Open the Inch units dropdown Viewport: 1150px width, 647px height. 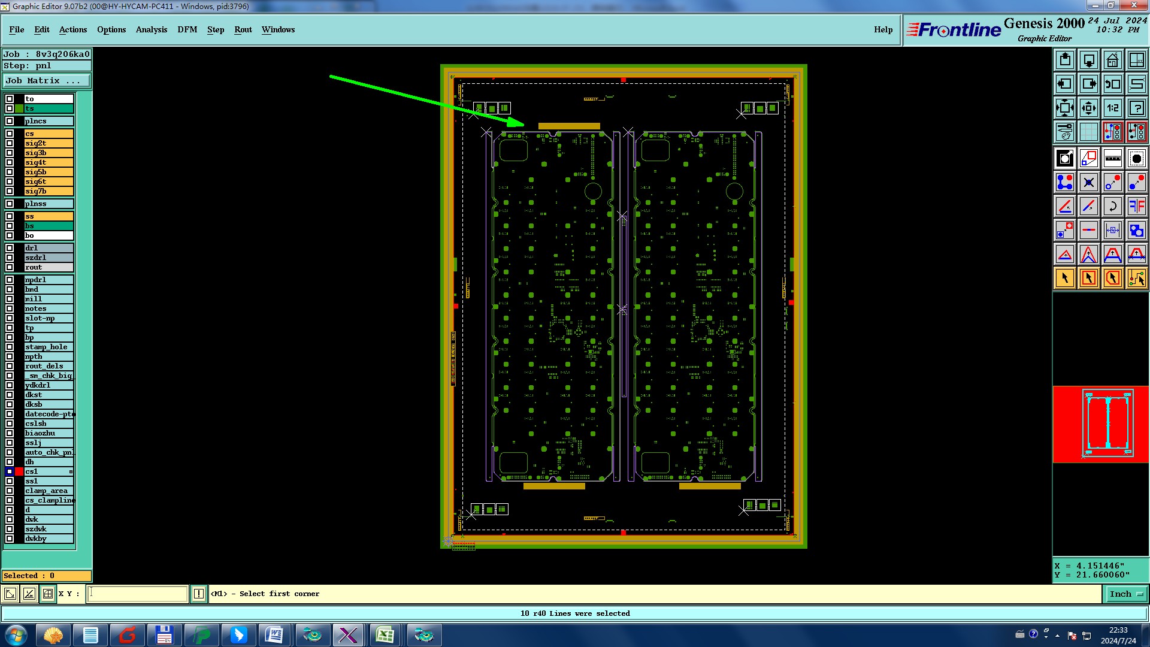point(1125,594)
